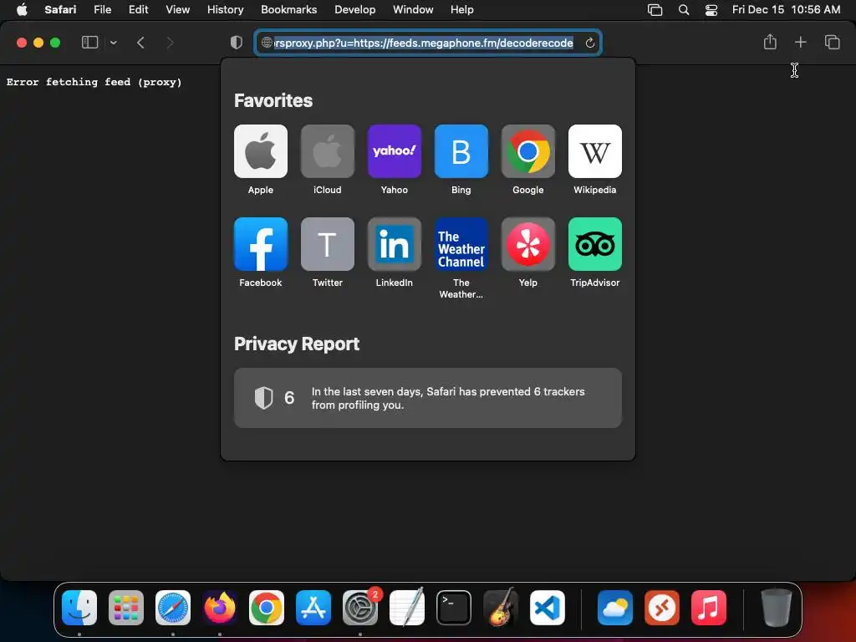Screen dimensions: 856x642
Task: Open the Weather app from the Dock
Action: [614, 608]
